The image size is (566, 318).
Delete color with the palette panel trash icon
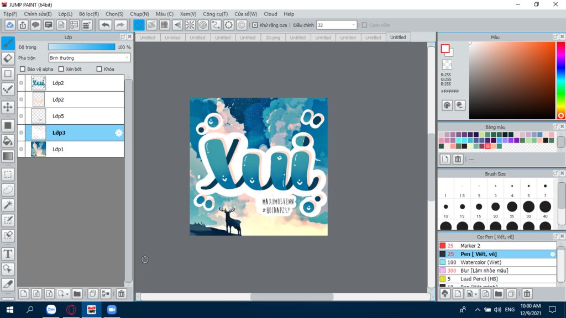tap(458, 159)
